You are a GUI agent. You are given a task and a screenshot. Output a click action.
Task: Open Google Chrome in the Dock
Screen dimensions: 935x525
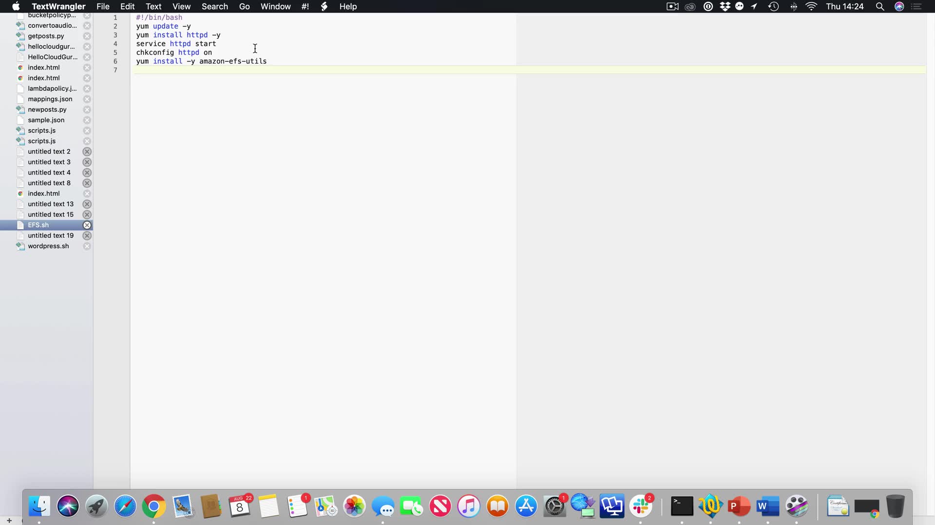click(154, 506)
